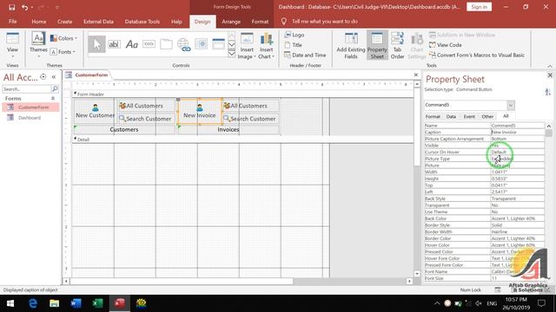
Task: Select the Other tab in Property Sheet
Action: [487, 116]
